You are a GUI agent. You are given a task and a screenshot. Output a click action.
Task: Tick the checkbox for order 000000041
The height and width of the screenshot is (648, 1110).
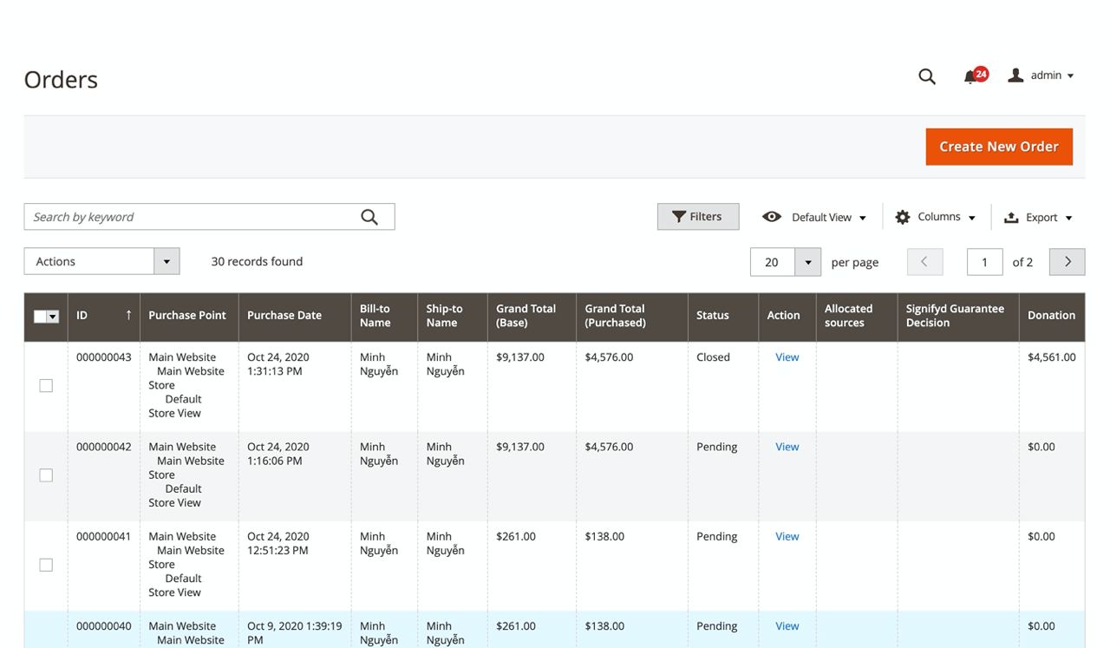tap(46, 565)
